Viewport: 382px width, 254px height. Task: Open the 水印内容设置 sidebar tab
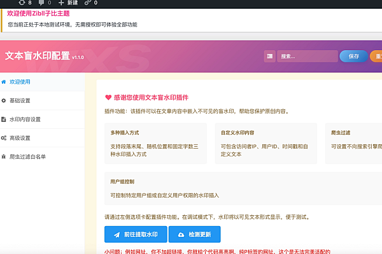[x=42, y=119]
